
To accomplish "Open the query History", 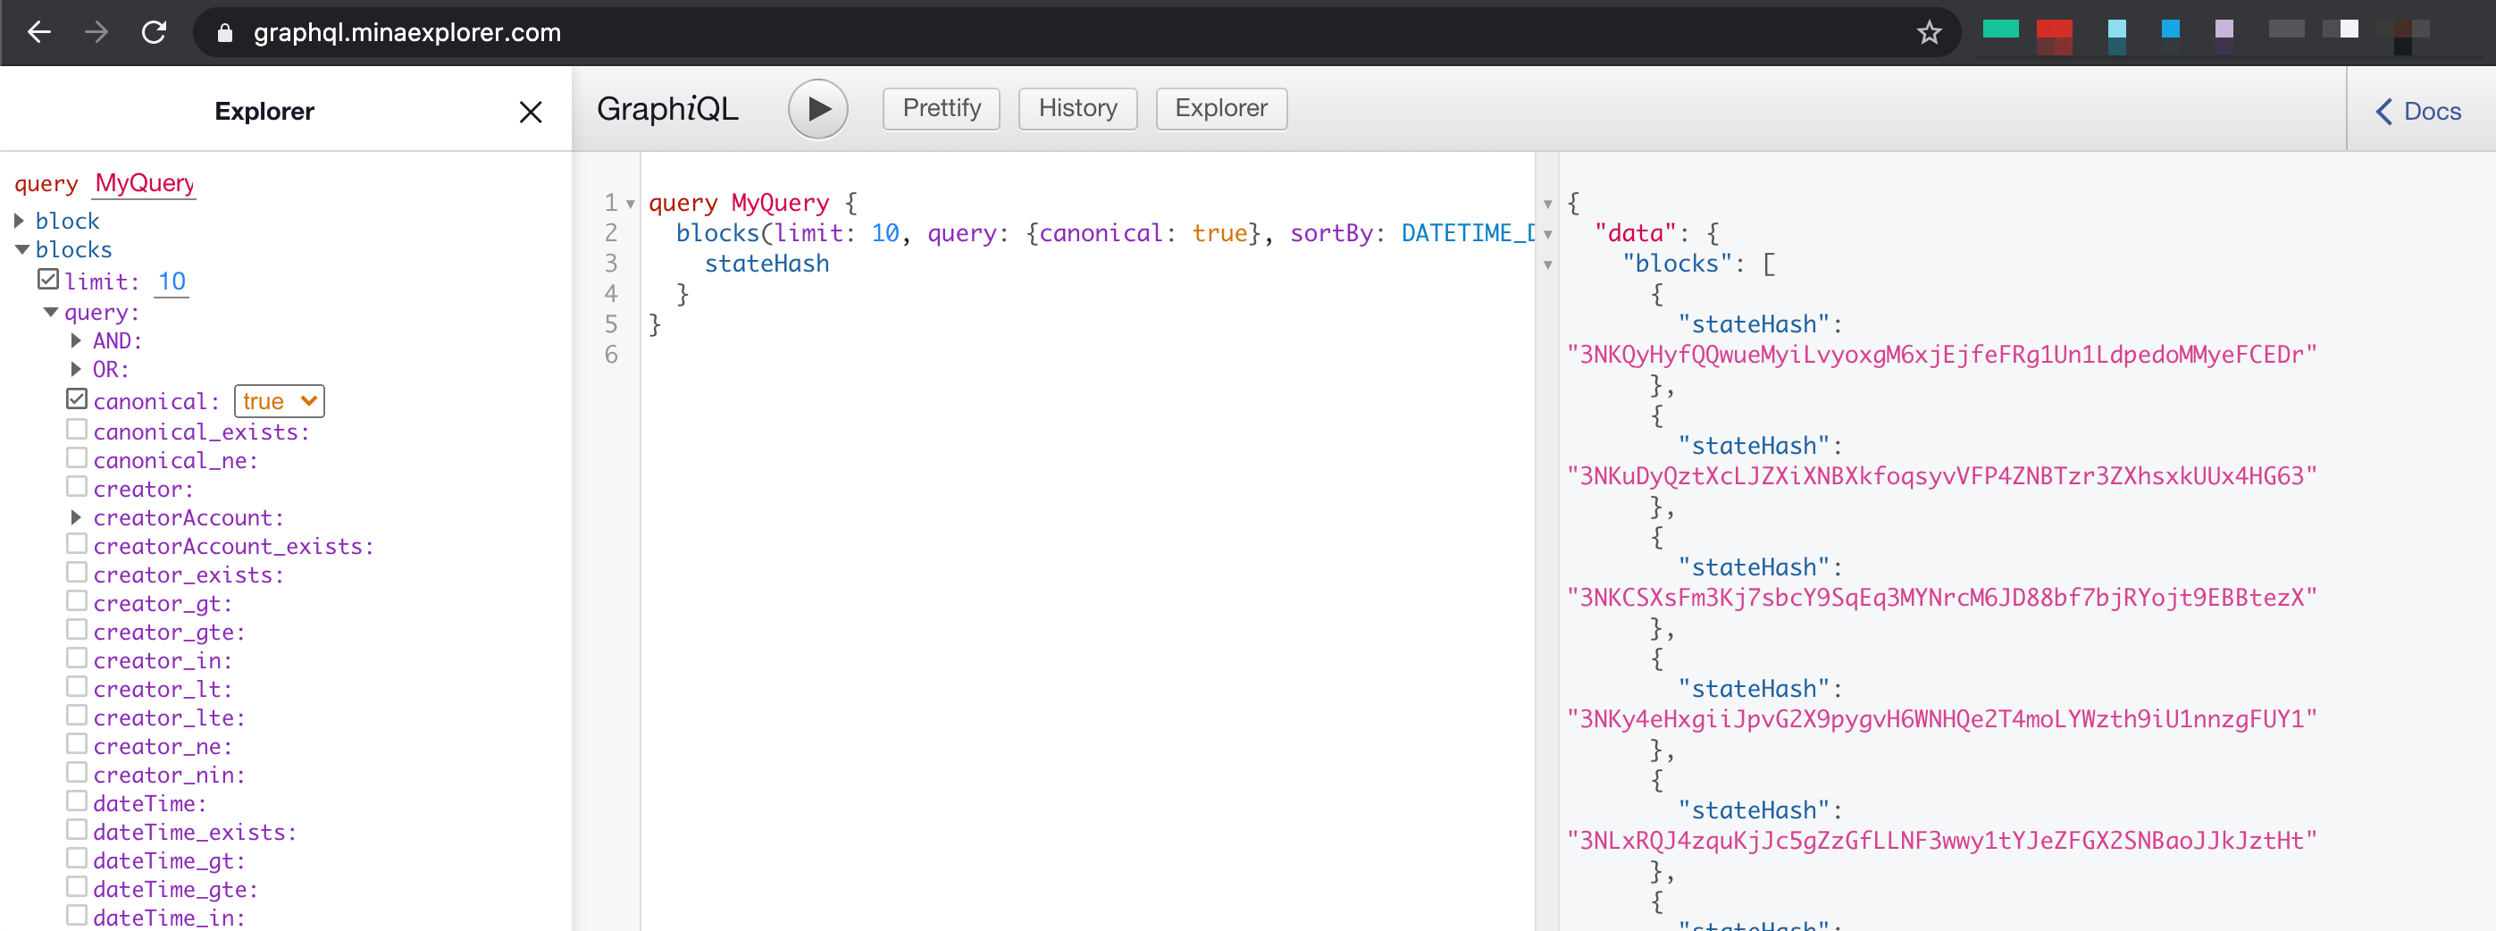I will tap(1077, 108).
